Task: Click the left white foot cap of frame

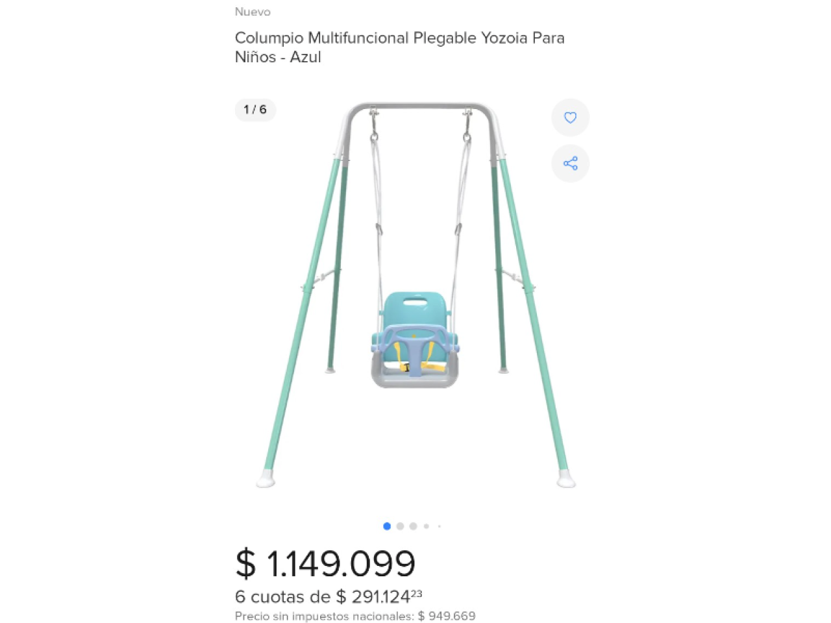Action: click(x=266, y=479)
